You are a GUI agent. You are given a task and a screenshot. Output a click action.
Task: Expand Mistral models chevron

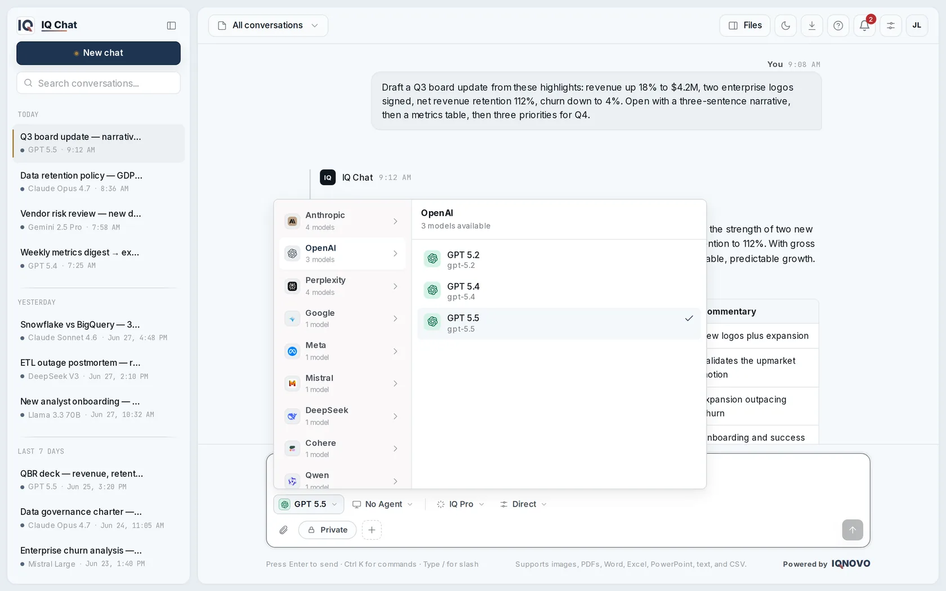point(395,384)
